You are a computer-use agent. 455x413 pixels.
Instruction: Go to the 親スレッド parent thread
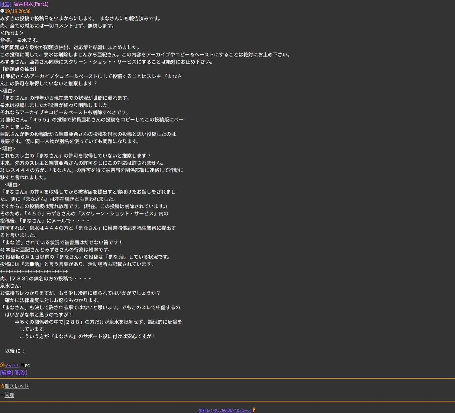[17, 386]
